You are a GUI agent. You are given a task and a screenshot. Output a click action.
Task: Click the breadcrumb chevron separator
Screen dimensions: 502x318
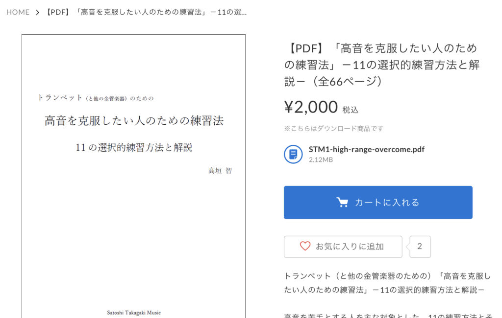coord(37,12)
